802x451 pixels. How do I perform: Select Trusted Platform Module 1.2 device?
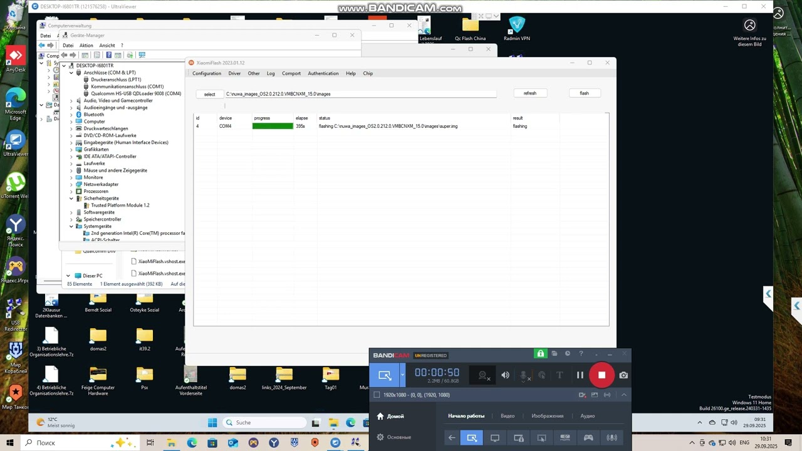pyautogui.click(x=120, y=205)
